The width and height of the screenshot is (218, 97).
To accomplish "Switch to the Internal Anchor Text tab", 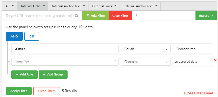I will tap(68, 6).
